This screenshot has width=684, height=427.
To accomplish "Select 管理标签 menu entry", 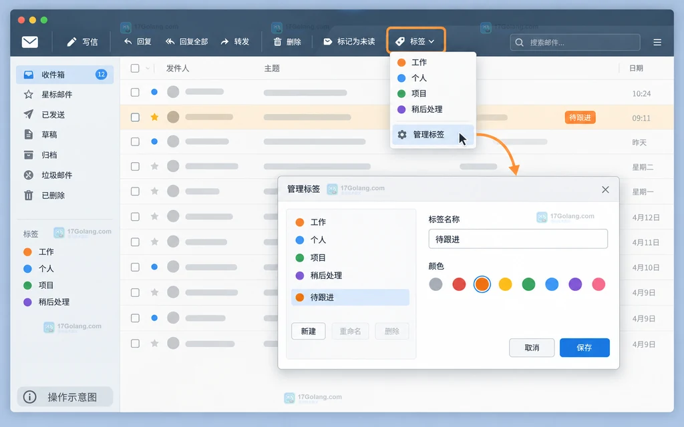I will coord(433,135).
